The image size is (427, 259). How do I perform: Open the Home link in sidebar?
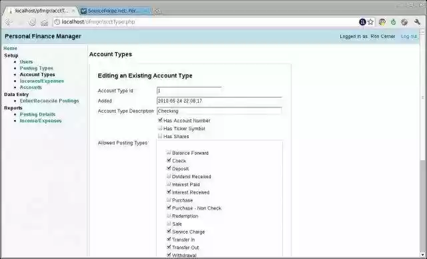11,48
